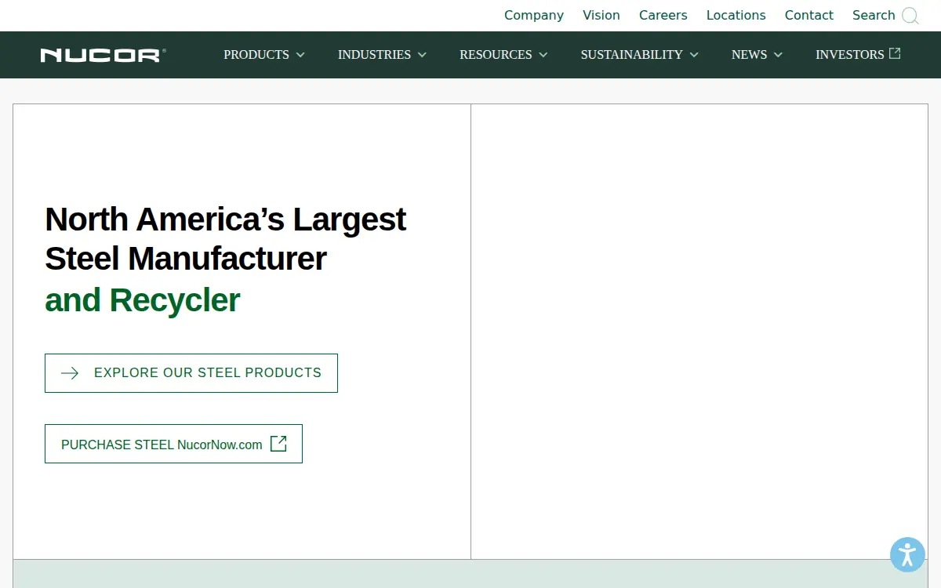Open the Company link
The image size is (941, 588).
point(534,16)
